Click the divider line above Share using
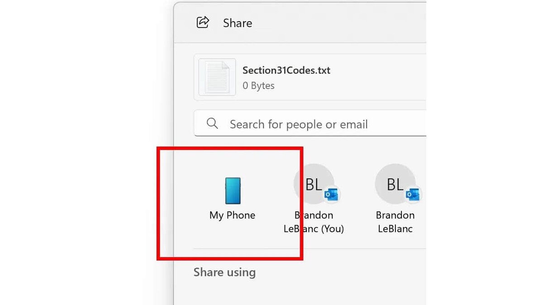 point(310,249)
